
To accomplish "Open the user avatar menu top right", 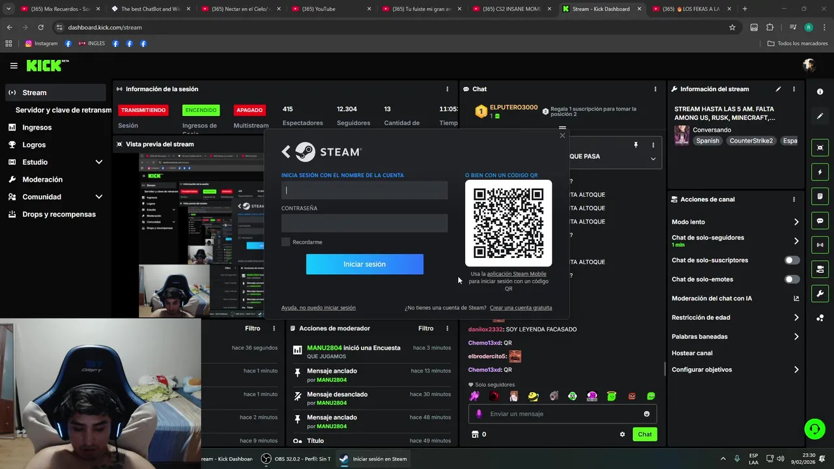I will coord(809,65).
